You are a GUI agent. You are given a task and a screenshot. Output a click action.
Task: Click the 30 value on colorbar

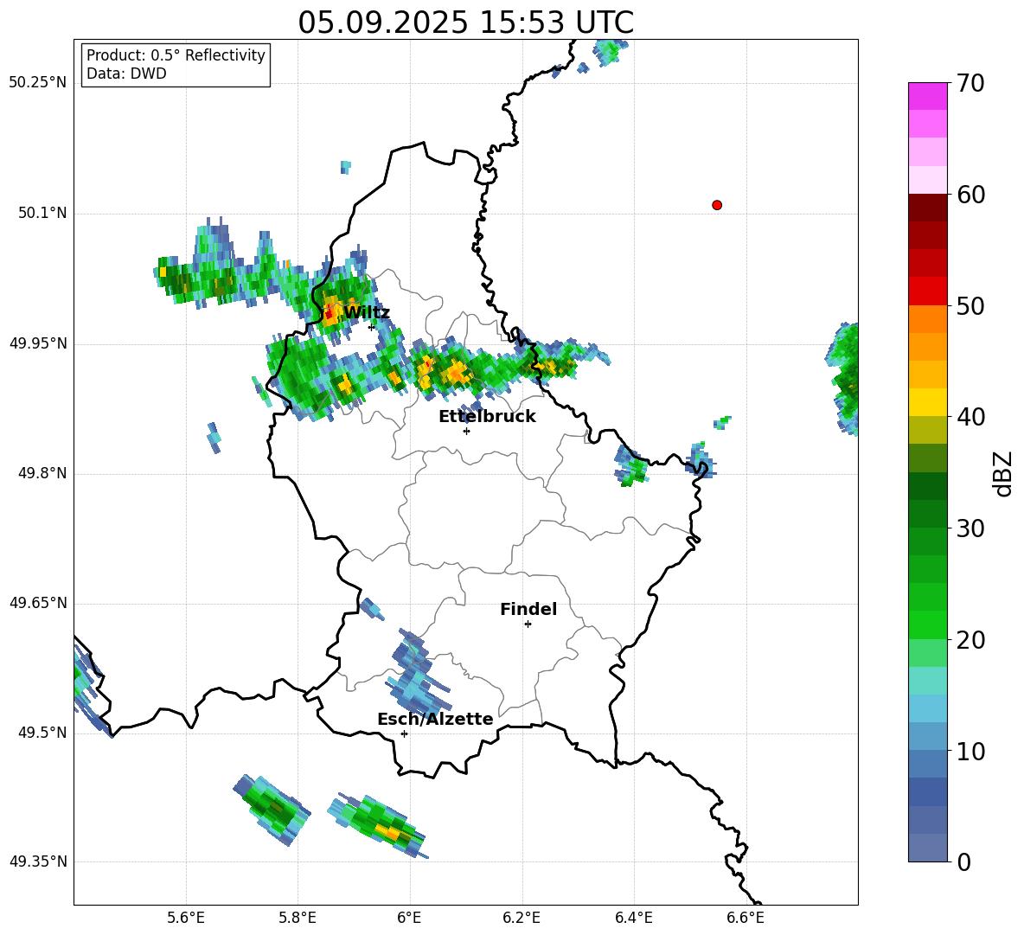tap(970, 528)
